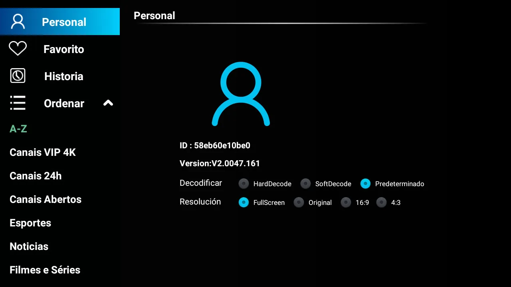Click the large blue profile avatar
The image size is (511, 287).
pos(241,94)
